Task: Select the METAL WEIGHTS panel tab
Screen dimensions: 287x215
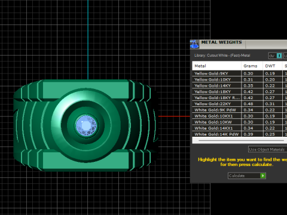Action: [222, 44]
